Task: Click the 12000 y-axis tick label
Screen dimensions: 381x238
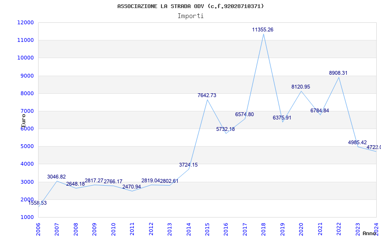Action: tap(25, 22)
